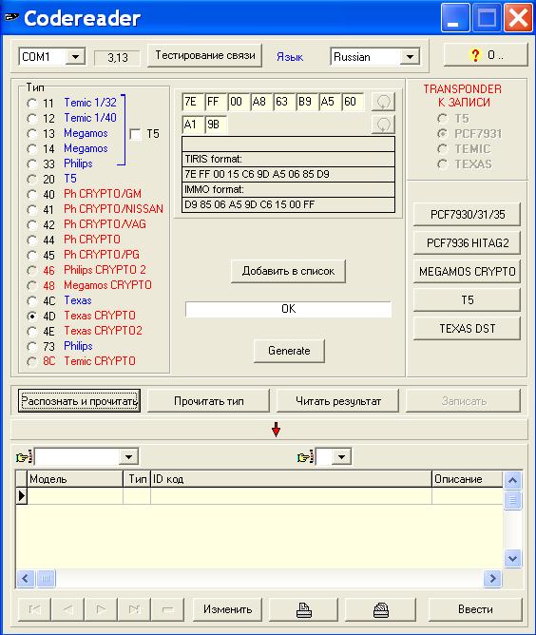
Task: Click the PCF7930/31/35 button
Action: tap(468, 214)
